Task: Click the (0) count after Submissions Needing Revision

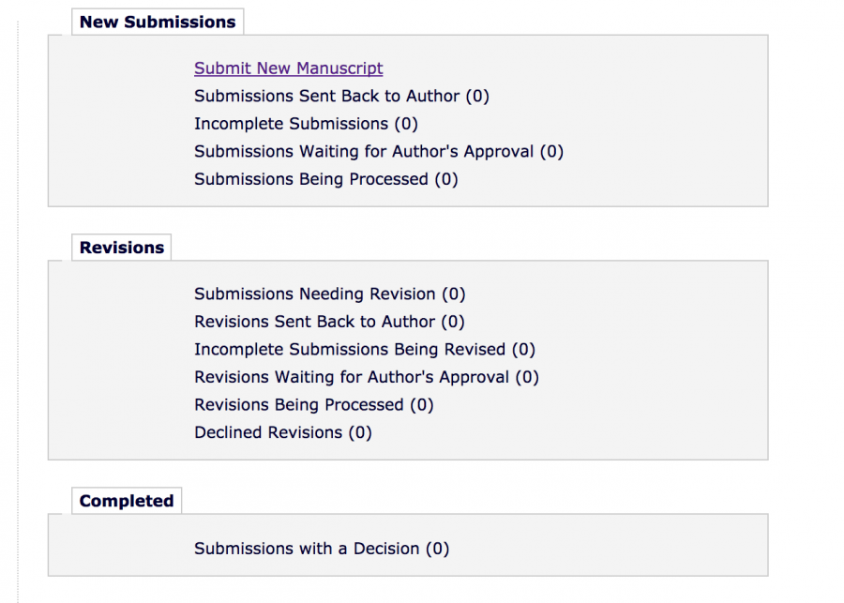Action: [x=454, y=294]
